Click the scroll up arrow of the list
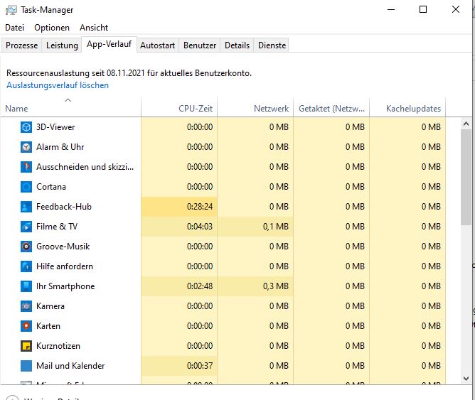 coord(466,124)
